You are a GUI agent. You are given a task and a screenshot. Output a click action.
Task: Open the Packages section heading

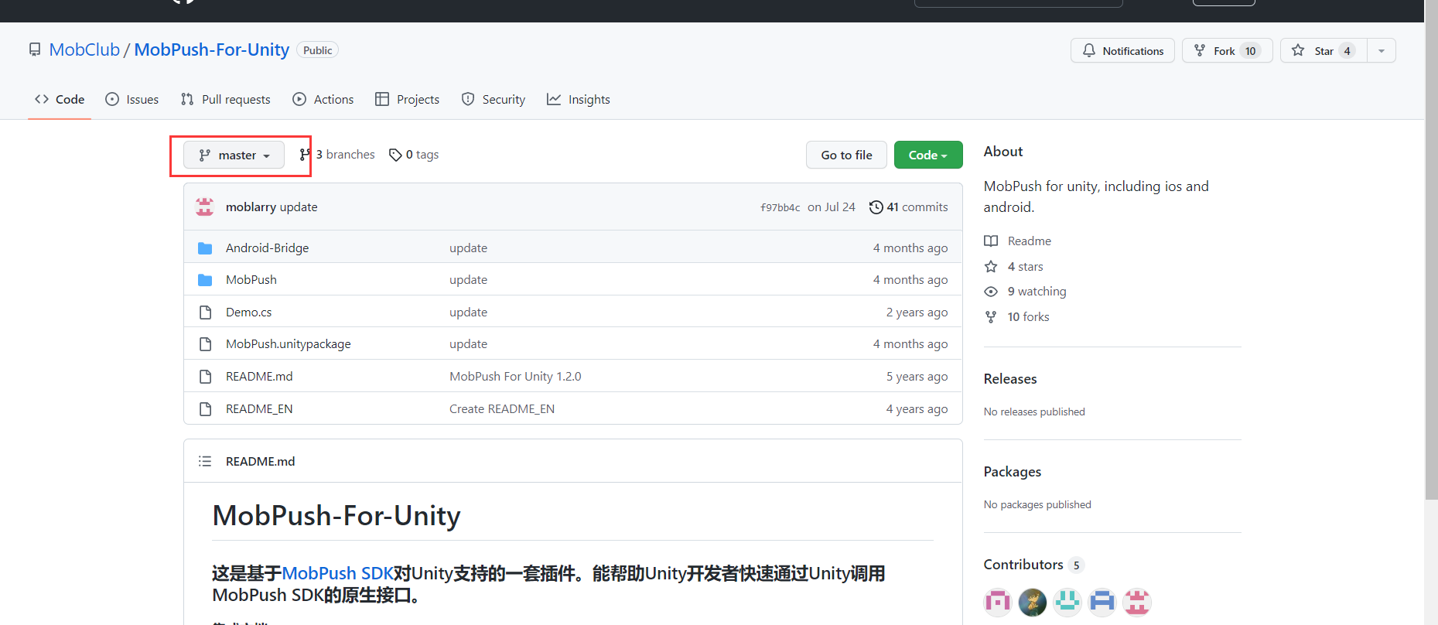pos(1012,471)
